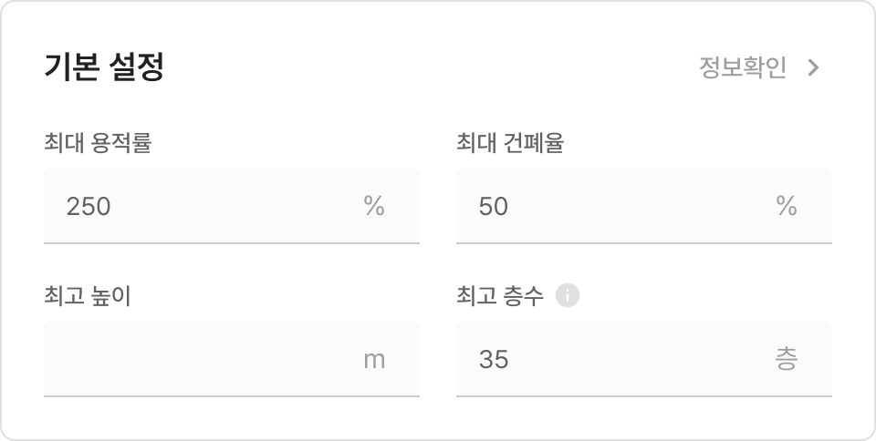Click the 최대 용적률 label
Image resolution: width=876 pixels, height=441 pixels.
97,143
